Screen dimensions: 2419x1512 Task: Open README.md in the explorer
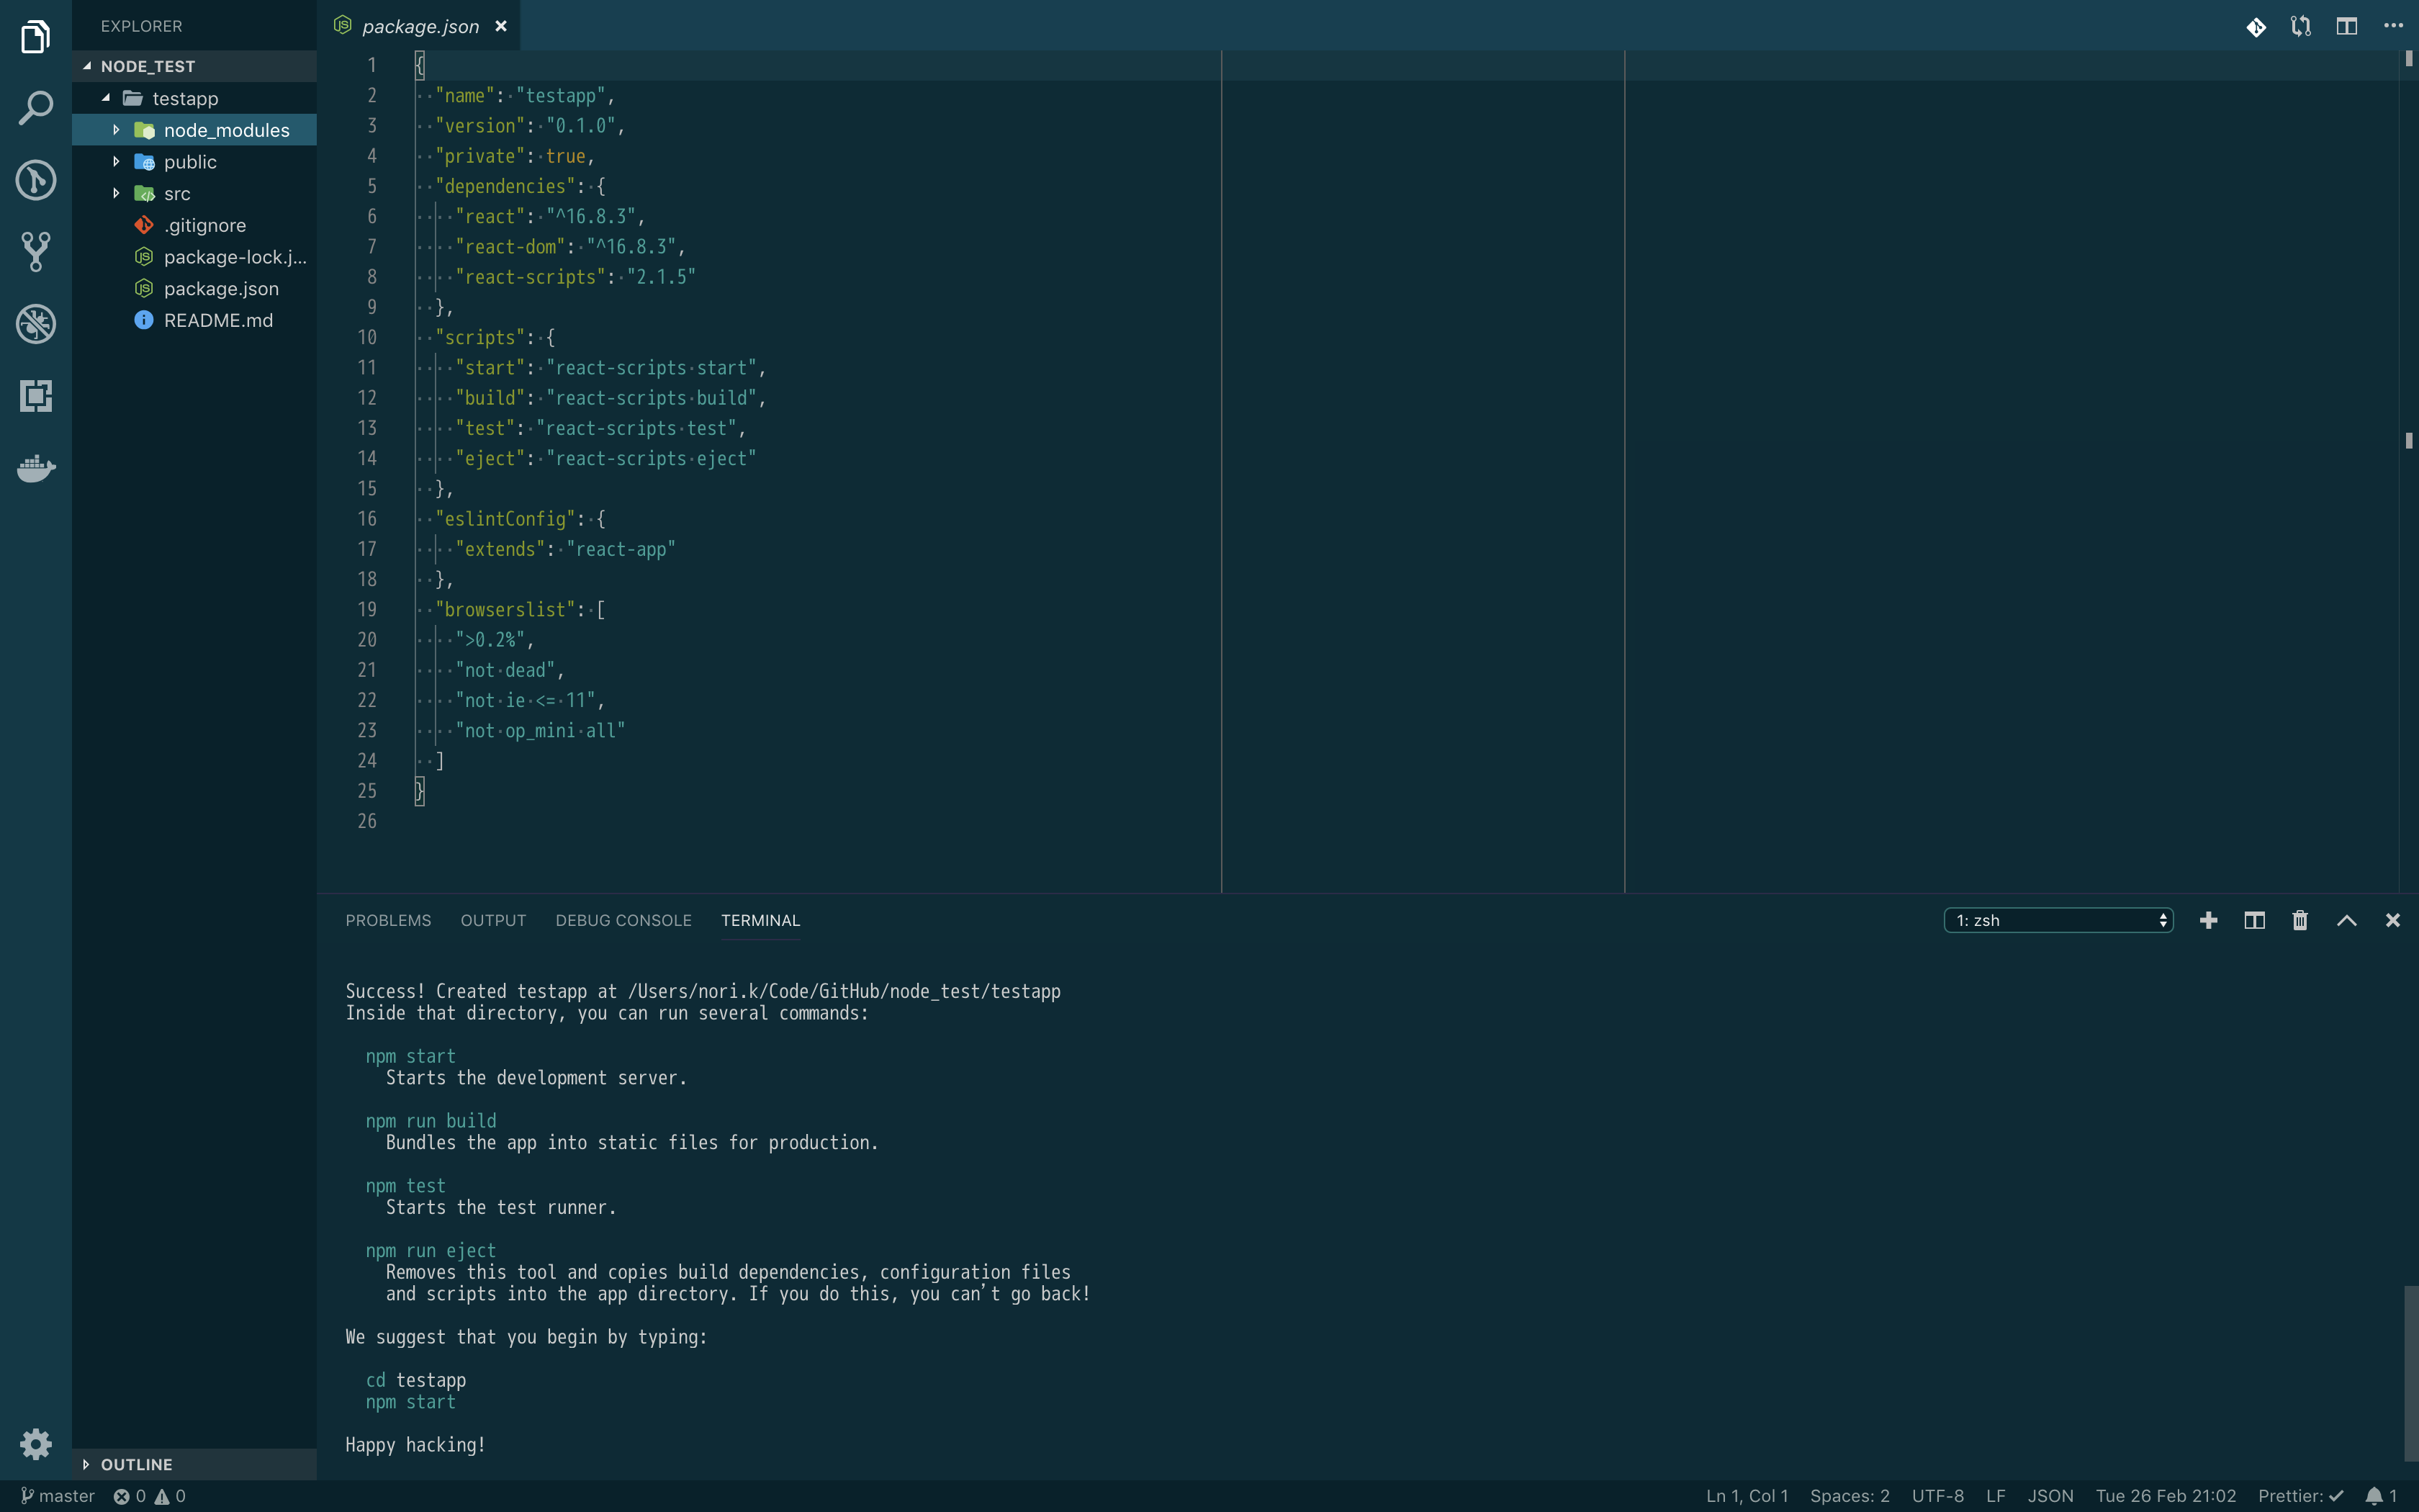(x=218, y=320)
